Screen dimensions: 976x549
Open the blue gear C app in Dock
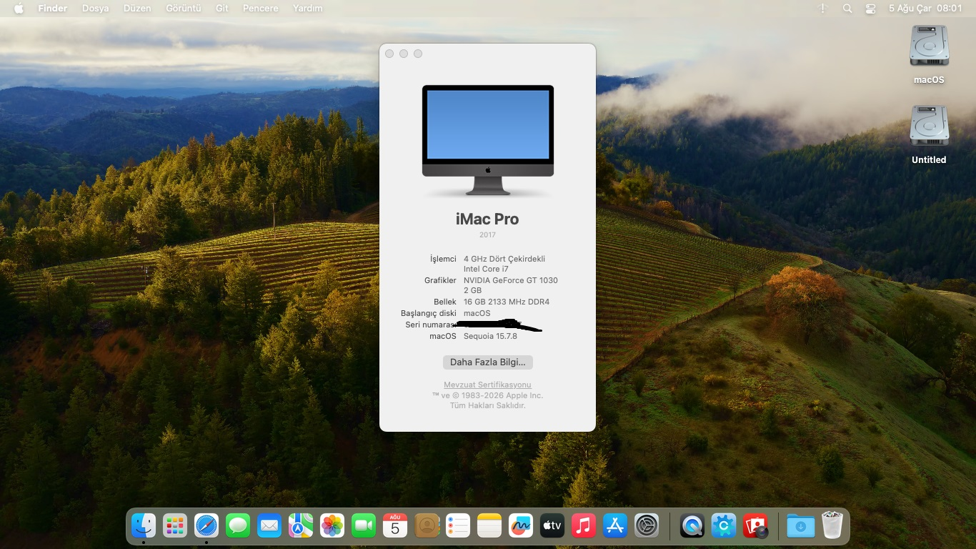click(x=724, y=526)
